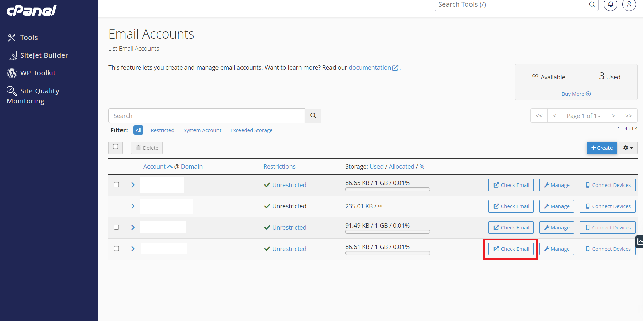Screen dimensions: 643x321
Task: Open the Page 1 of 1 dropdown
Action: point(584,116)
